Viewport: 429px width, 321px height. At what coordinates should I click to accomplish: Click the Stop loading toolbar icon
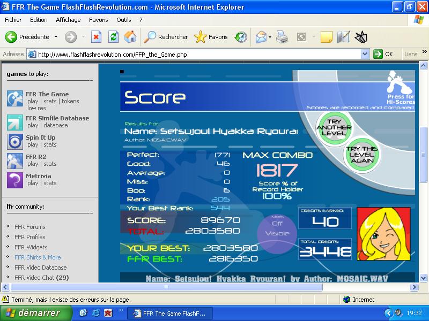(96, 37)
